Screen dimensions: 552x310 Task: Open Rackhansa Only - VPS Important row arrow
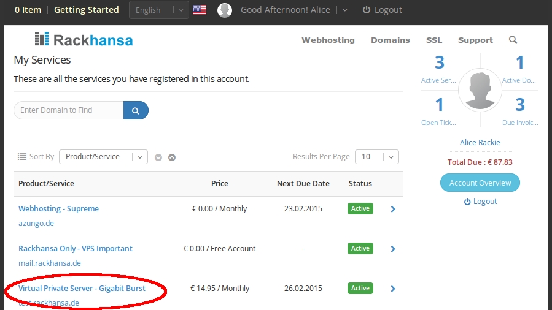[x=393, y=249]
